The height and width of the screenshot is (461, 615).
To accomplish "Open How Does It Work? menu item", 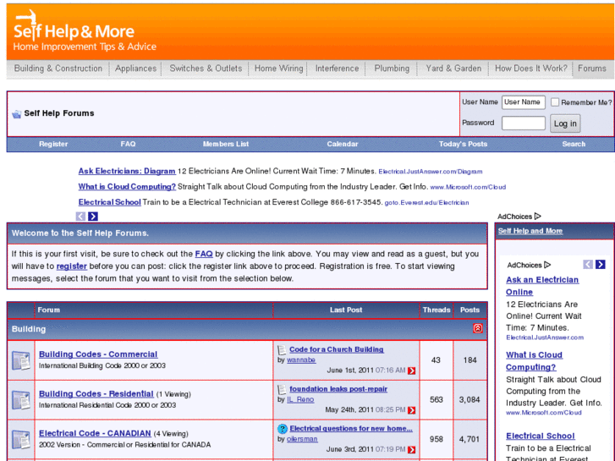I will (x=530, y=69).
